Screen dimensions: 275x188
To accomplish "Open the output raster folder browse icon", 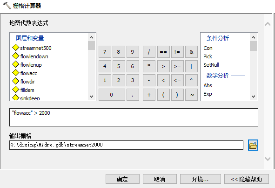I will (x=253, y=145).
